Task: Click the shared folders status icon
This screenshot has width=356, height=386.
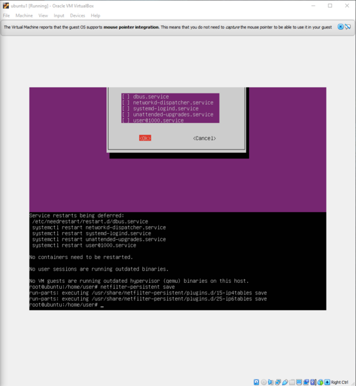Action: tap(292, 382)
